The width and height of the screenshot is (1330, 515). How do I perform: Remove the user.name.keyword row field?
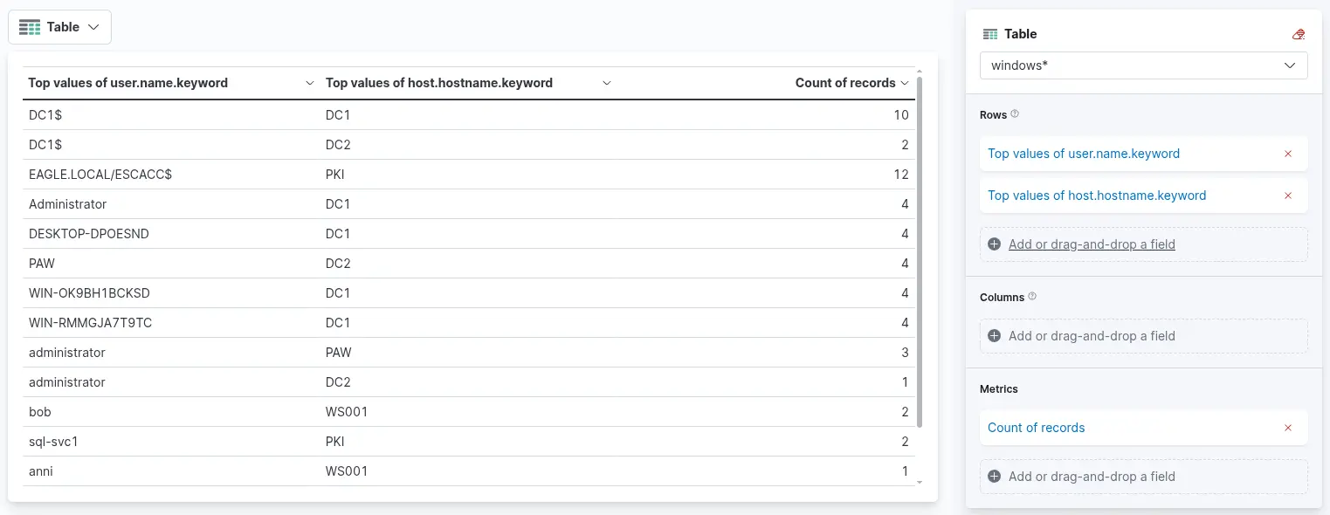click(x=1288, y=154)
